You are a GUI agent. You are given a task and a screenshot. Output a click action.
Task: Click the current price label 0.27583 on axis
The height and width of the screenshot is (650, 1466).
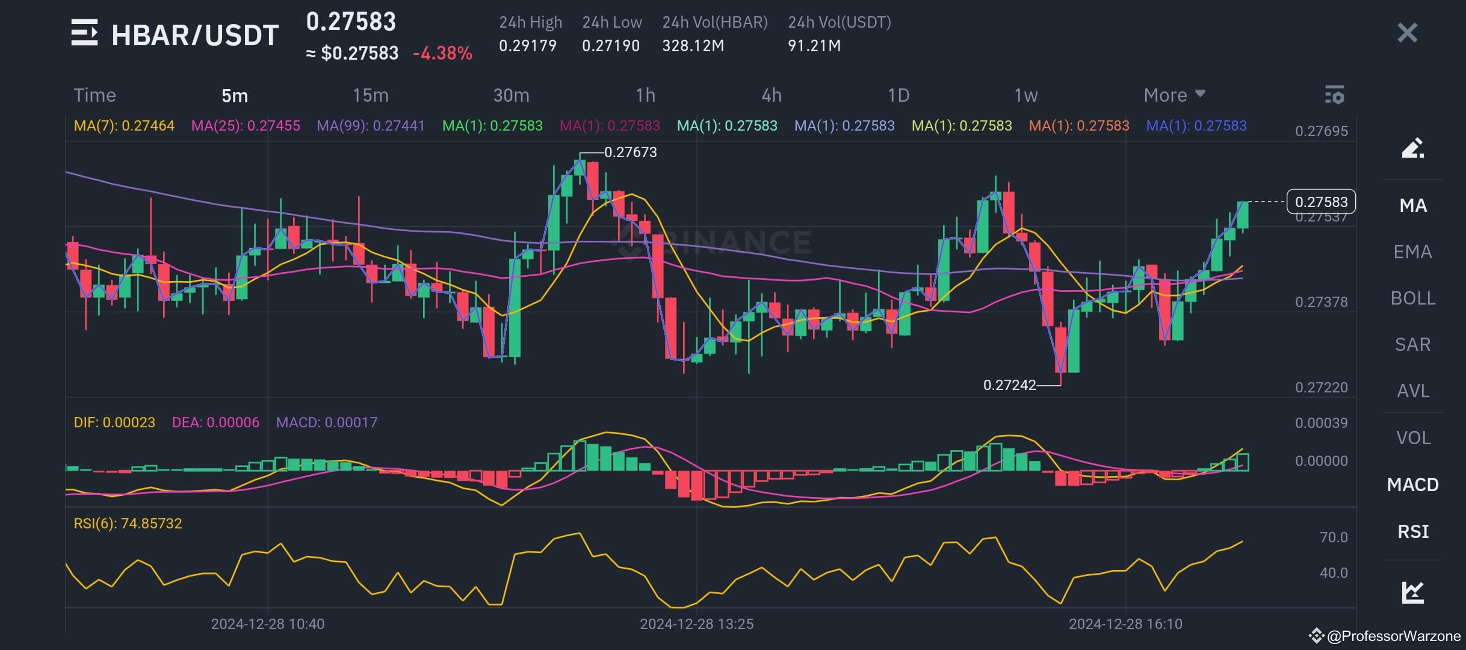(1321, 202)
